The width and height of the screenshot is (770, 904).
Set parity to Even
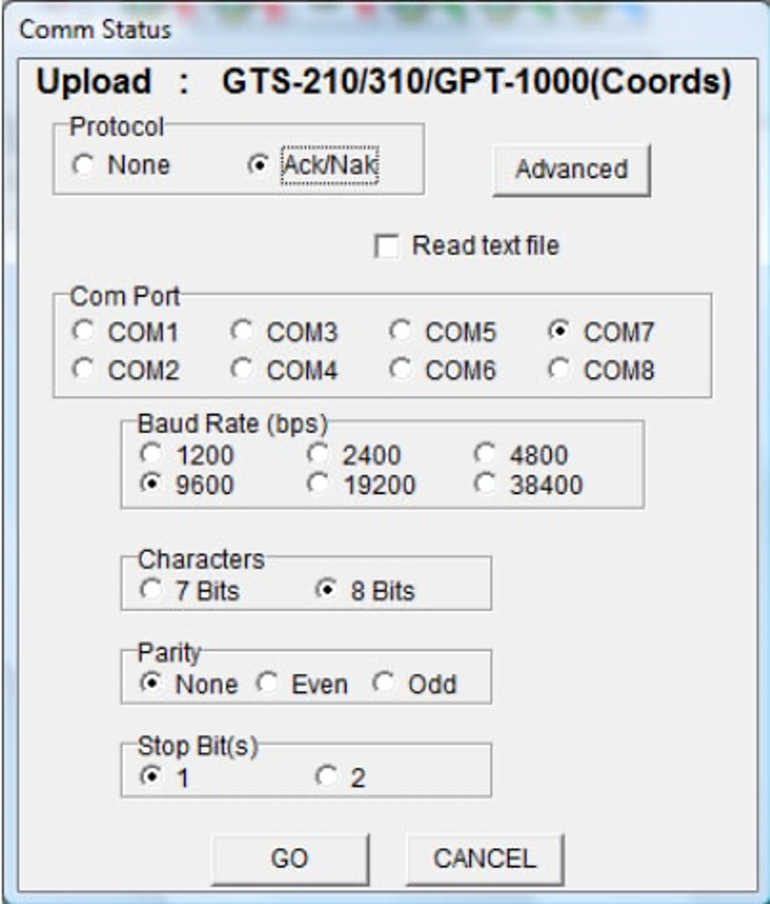[x=268, y=684]
